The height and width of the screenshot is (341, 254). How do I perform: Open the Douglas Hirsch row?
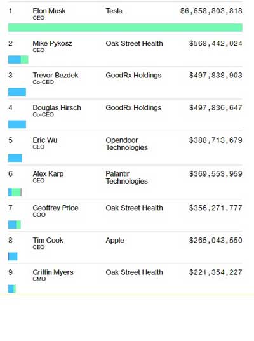click(x=125, y=115)
